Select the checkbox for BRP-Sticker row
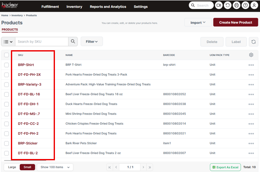Image resolution: width=260 pixels, height=172 pixels. tap(6, 143)
